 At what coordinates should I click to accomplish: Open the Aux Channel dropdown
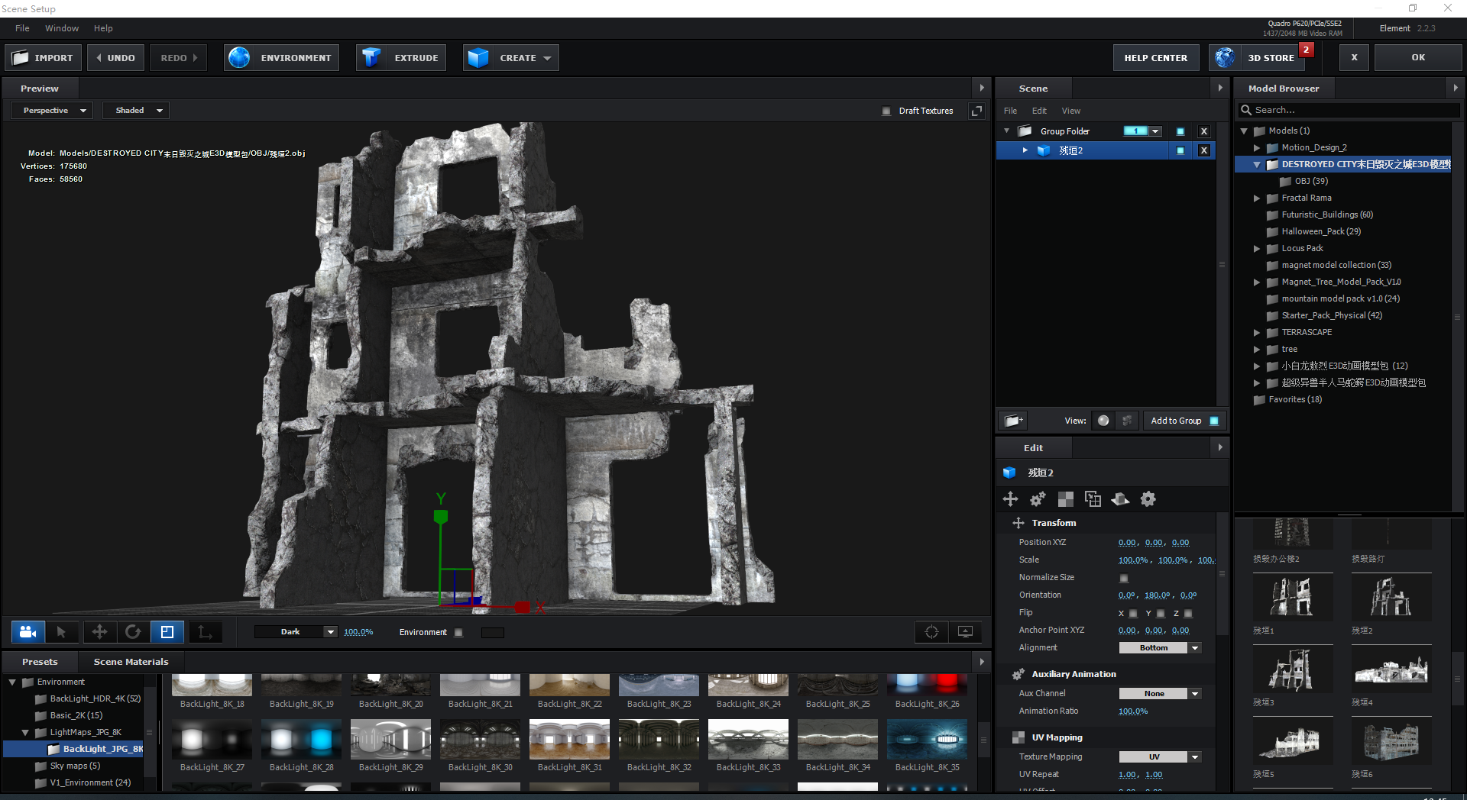click(1158, 693)
